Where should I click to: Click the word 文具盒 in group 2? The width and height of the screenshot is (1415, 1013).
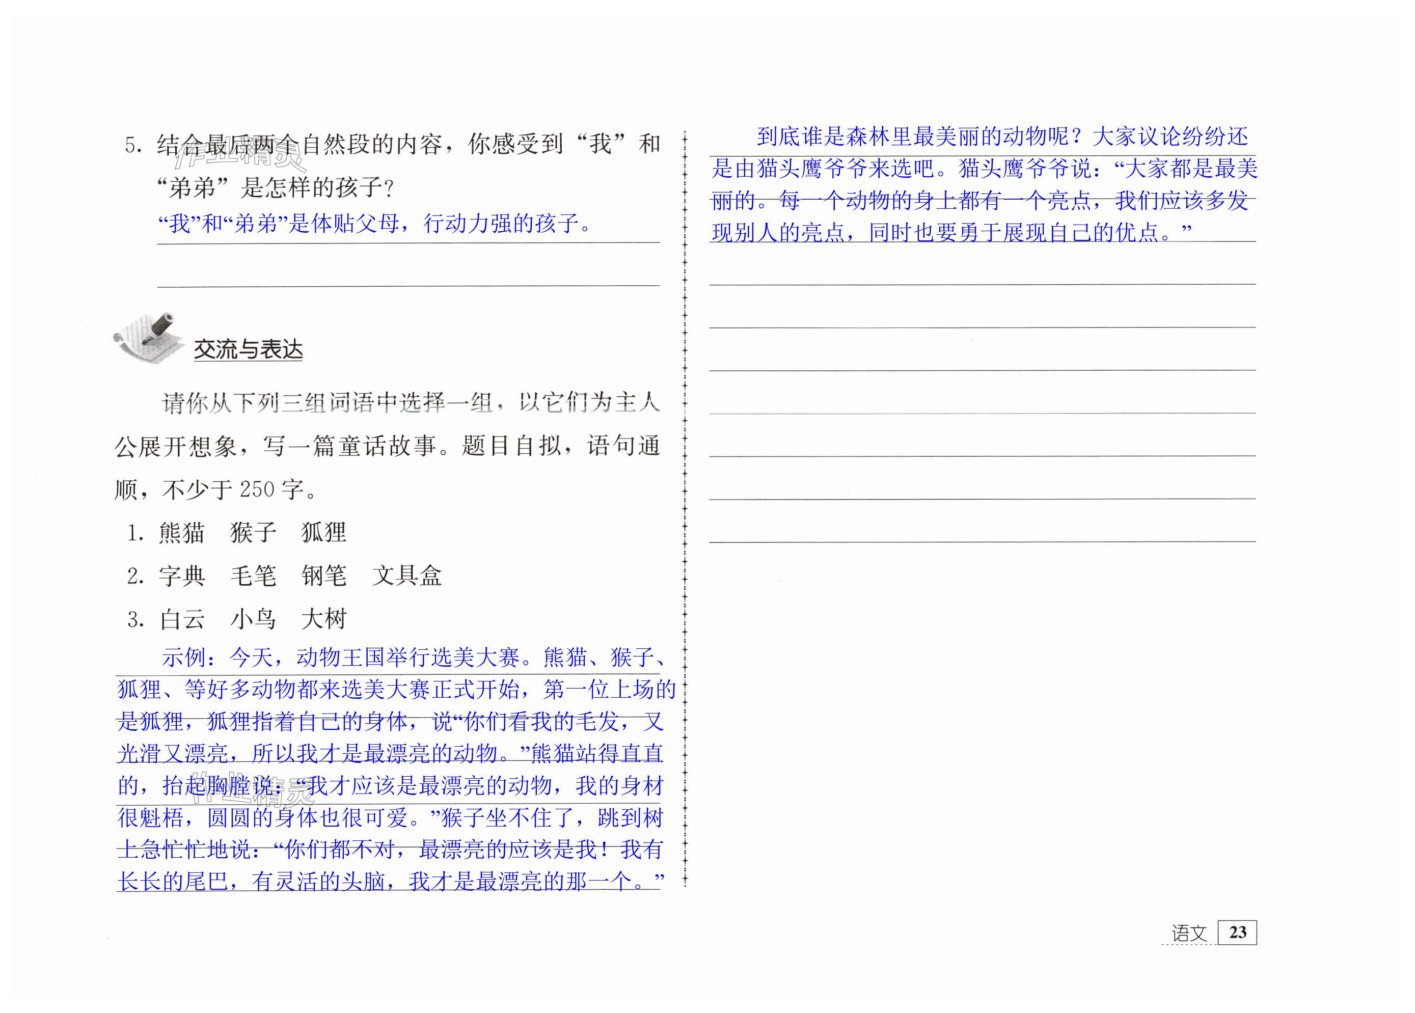(407, 576)
